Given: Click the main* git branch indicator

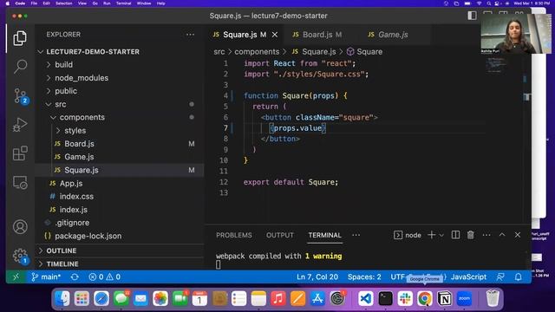Looking at the screenshot, I should 46,276.
